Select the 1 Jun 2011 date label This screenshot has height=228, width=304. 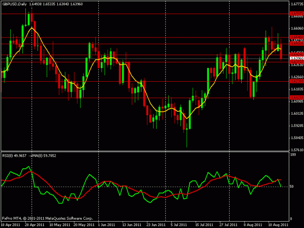[x=107, y=225]
